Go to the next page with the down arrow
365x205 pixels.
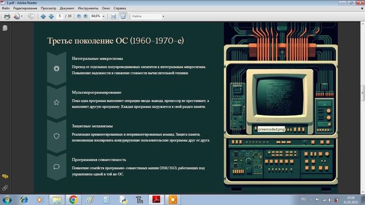click(51, 17)
